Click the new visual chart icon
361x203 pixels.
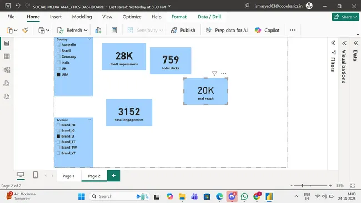[98, 30]
